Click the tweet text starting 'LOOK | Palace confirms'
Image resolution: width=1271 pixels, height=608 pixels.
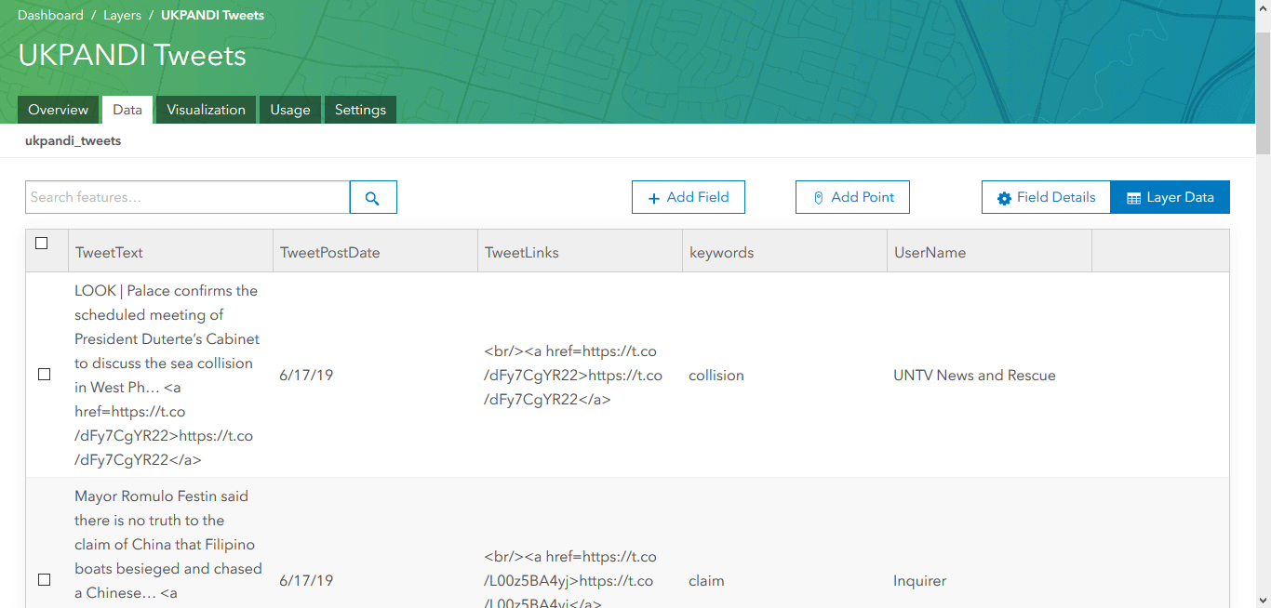[167, 375]
